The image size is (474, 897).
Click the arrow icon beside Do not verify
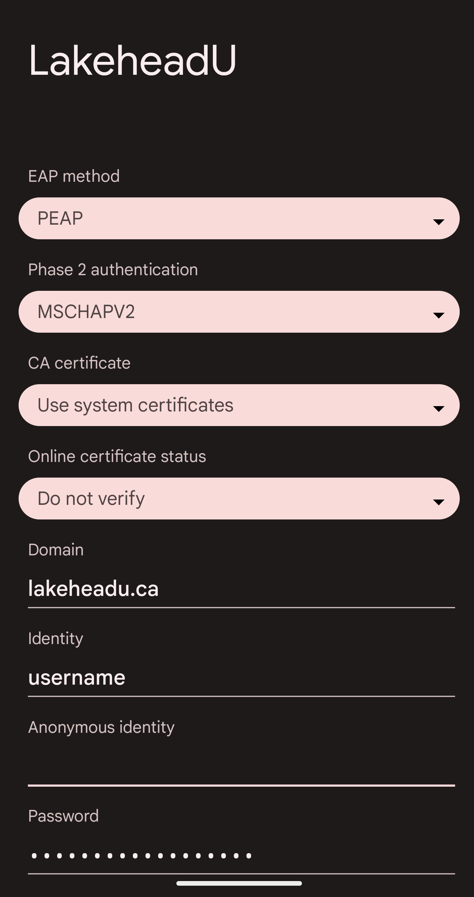point(438,502)
